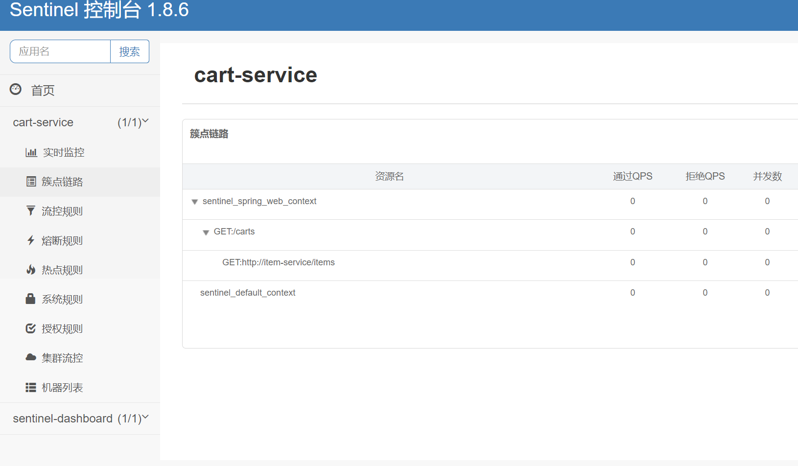Screen dimensions: 798x466
Task: Open 机器列表 machine list
Action: [x=62, y=387]
